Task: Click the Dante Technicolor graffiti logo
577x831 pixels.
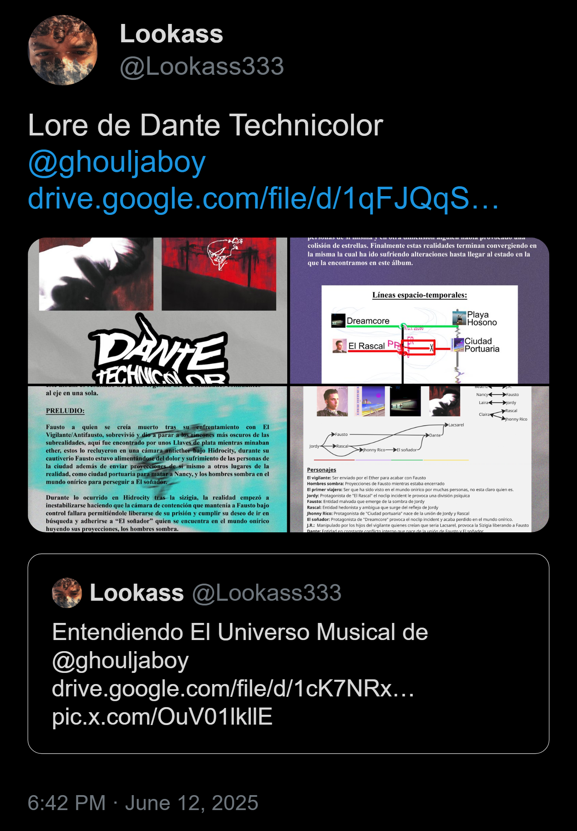Action: [x=159, y=349]
